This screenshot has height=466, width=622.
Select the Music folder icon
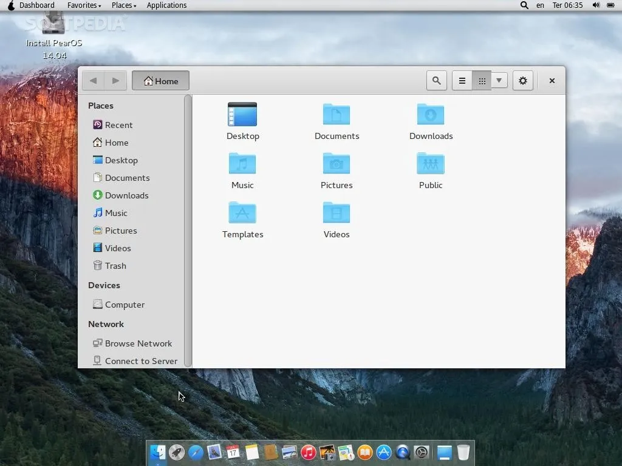coord(242,171)
